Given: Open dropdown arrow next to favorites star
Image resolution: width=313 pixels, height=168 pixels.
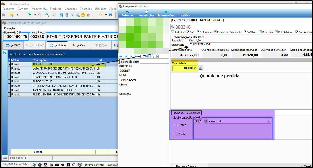Looking at the screenshot, I should (106, 15).
